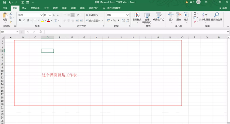This screenshot has width=230, height=124.
Task: Open 查找和选择 find and select
Action: click(x=217, y=17)
